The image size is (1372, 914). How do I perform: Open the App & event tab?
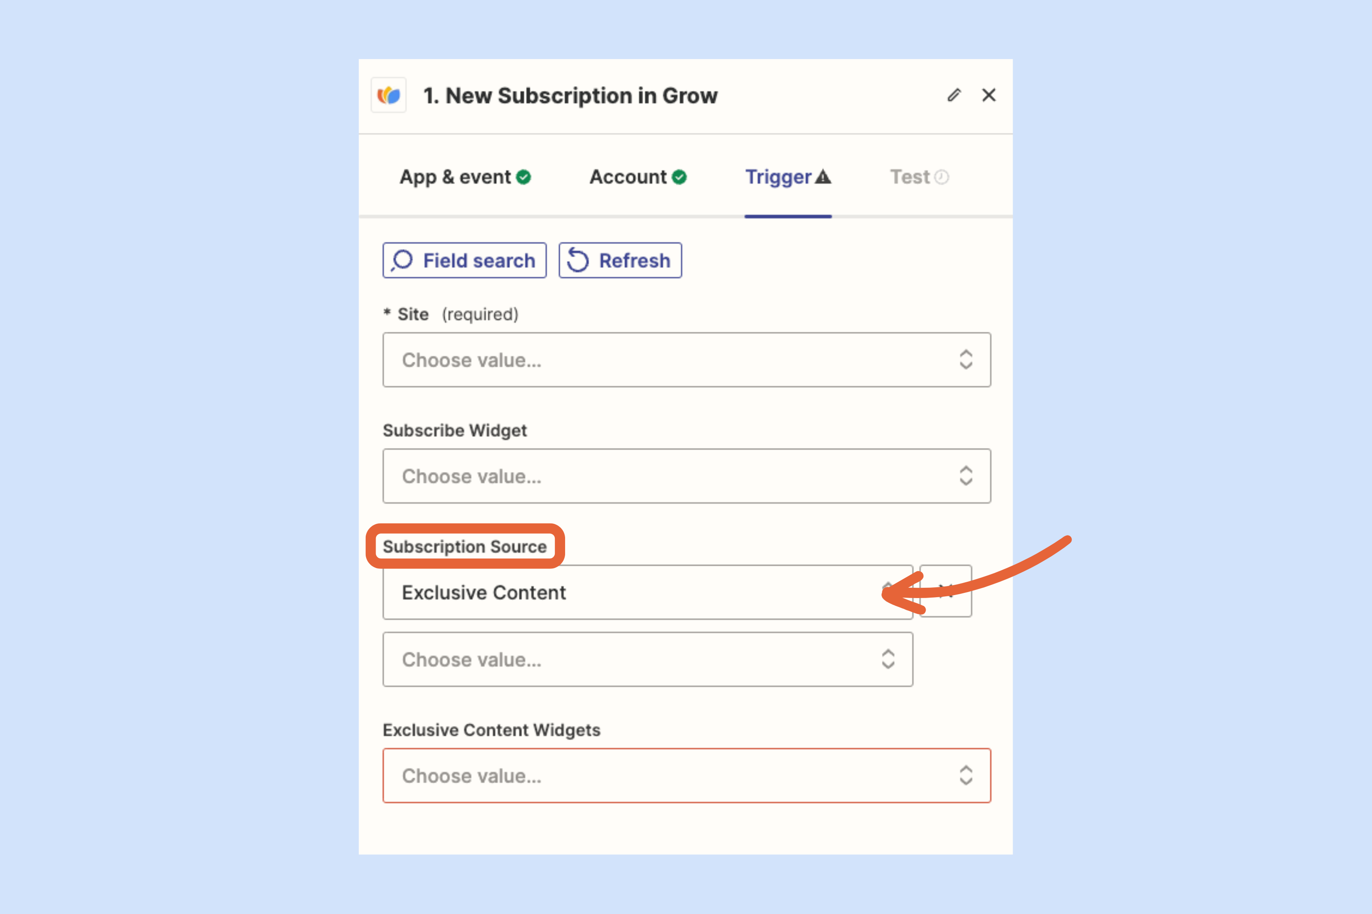[x=465, y=177]
